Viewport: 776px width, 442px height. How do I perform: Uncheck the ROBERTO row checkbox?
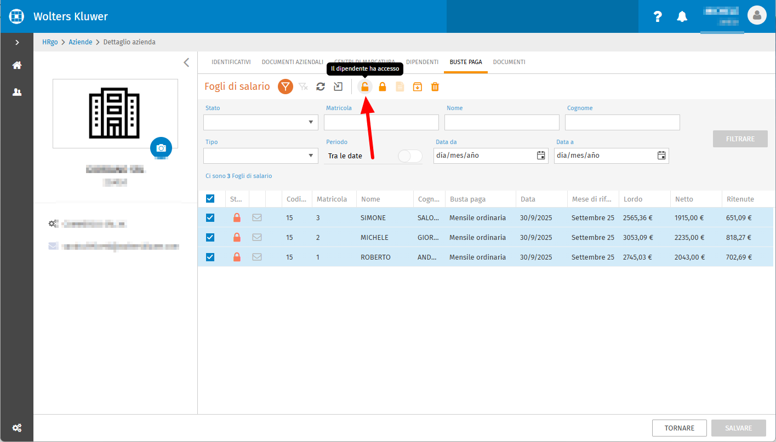[210, 257]
